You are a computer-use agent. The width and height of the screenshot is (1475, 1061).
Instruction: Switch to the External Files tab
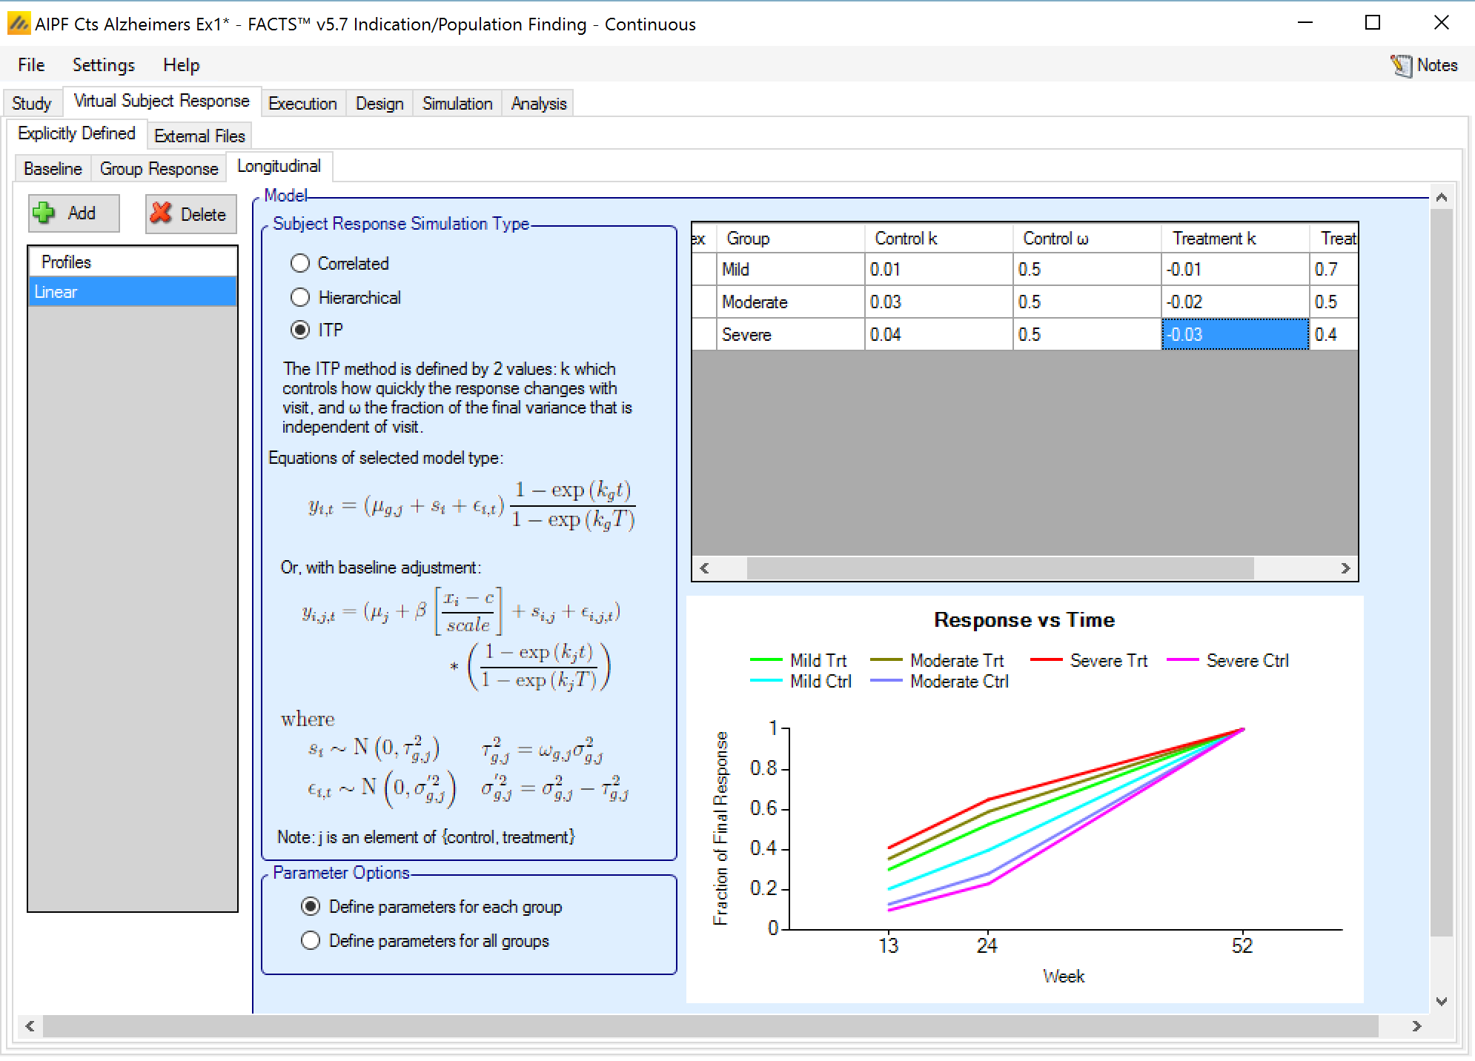(x=199, y=136)
